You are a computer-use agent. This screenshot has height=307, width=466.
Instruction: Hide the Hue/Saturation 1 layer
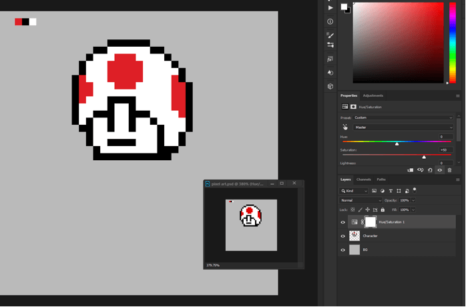coord(342,222)
